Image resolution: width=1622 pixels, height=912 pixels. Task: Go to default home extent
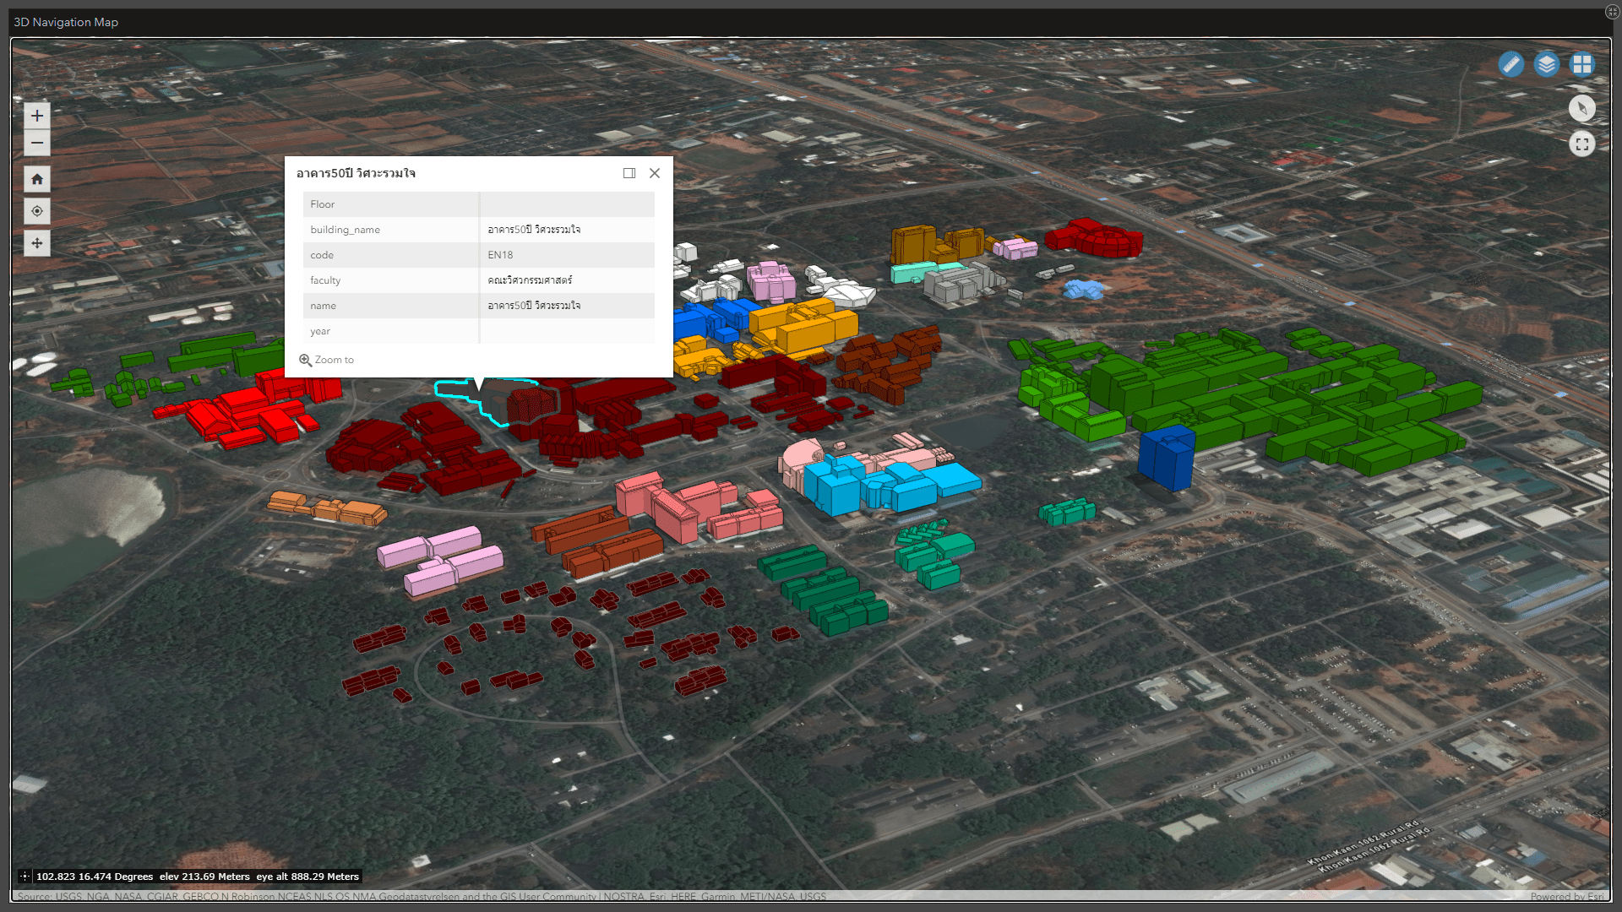click(x=37, y=179)
